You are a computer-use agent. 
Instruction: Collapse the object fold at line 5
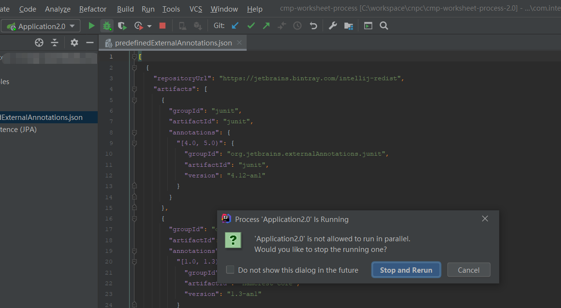pyautogui.click(x=134, y=100)
